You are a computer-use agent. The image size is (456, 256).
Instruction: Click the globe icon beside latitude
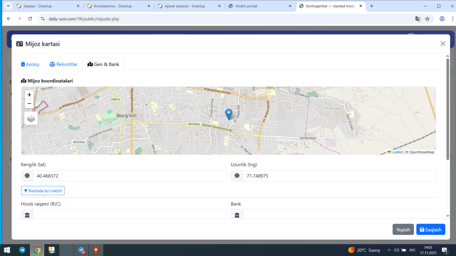tap(27, 176)
